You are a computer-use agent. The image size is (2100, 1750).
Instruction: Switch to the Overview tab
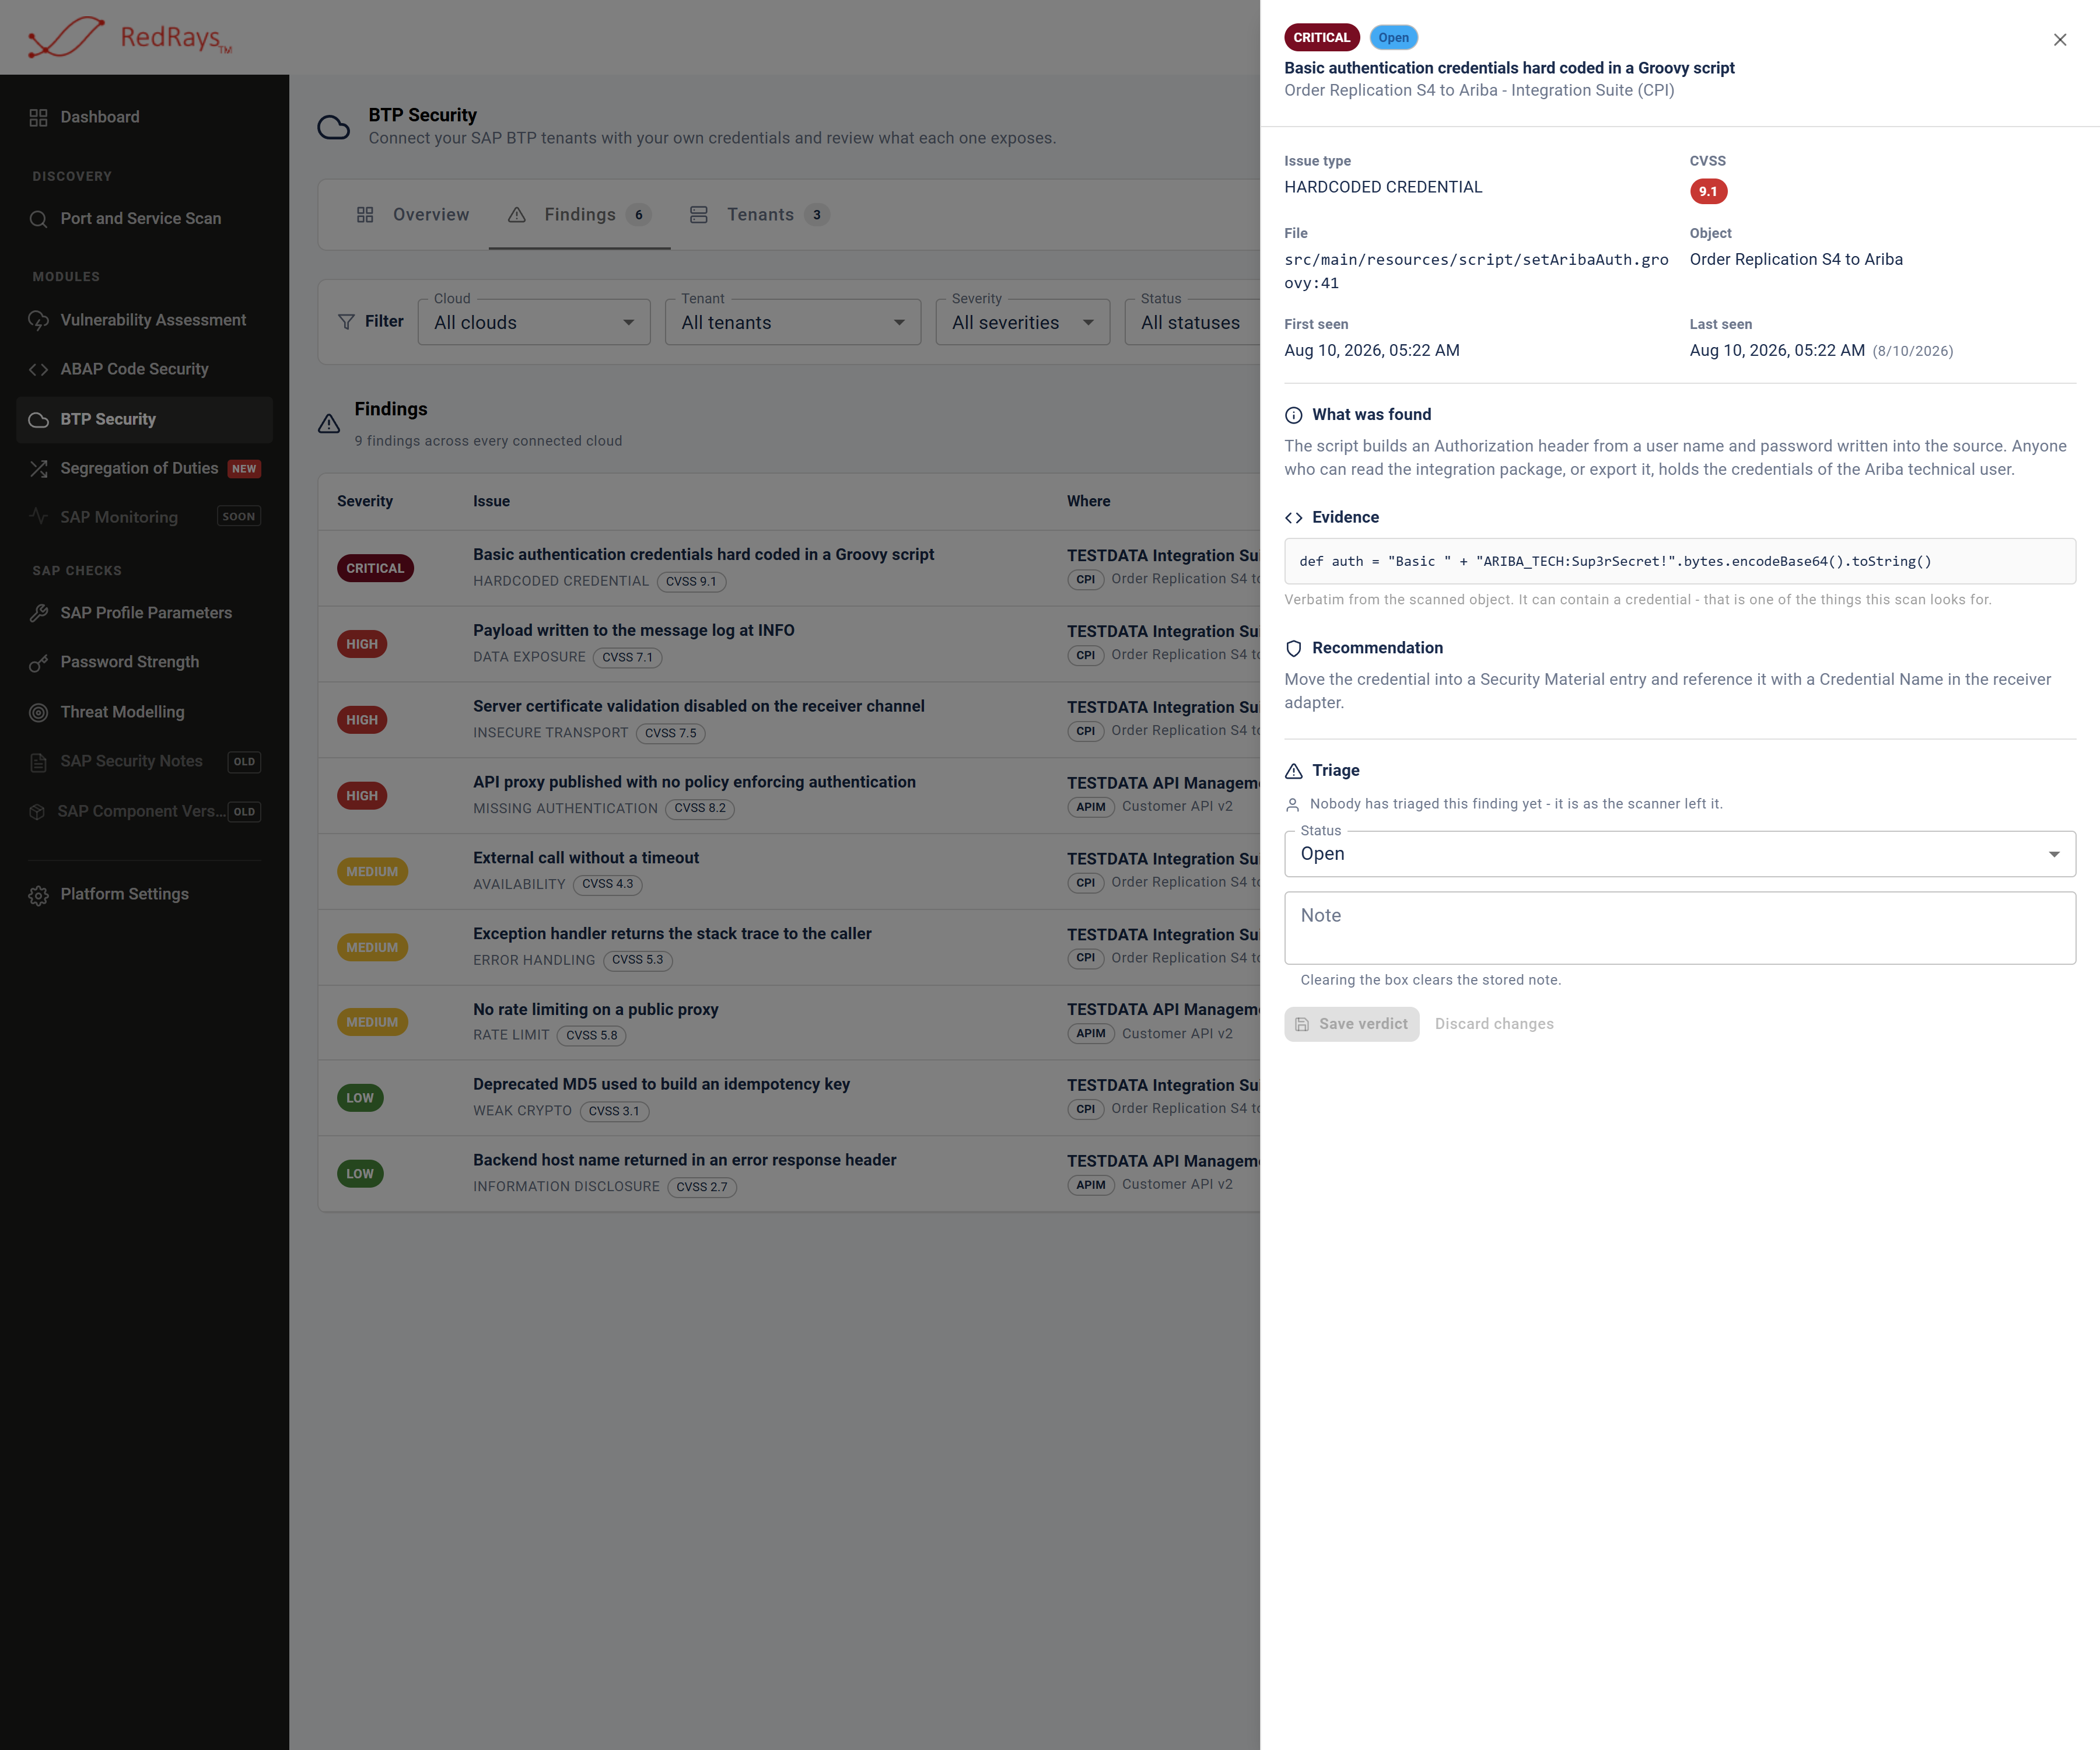[412, 215]
